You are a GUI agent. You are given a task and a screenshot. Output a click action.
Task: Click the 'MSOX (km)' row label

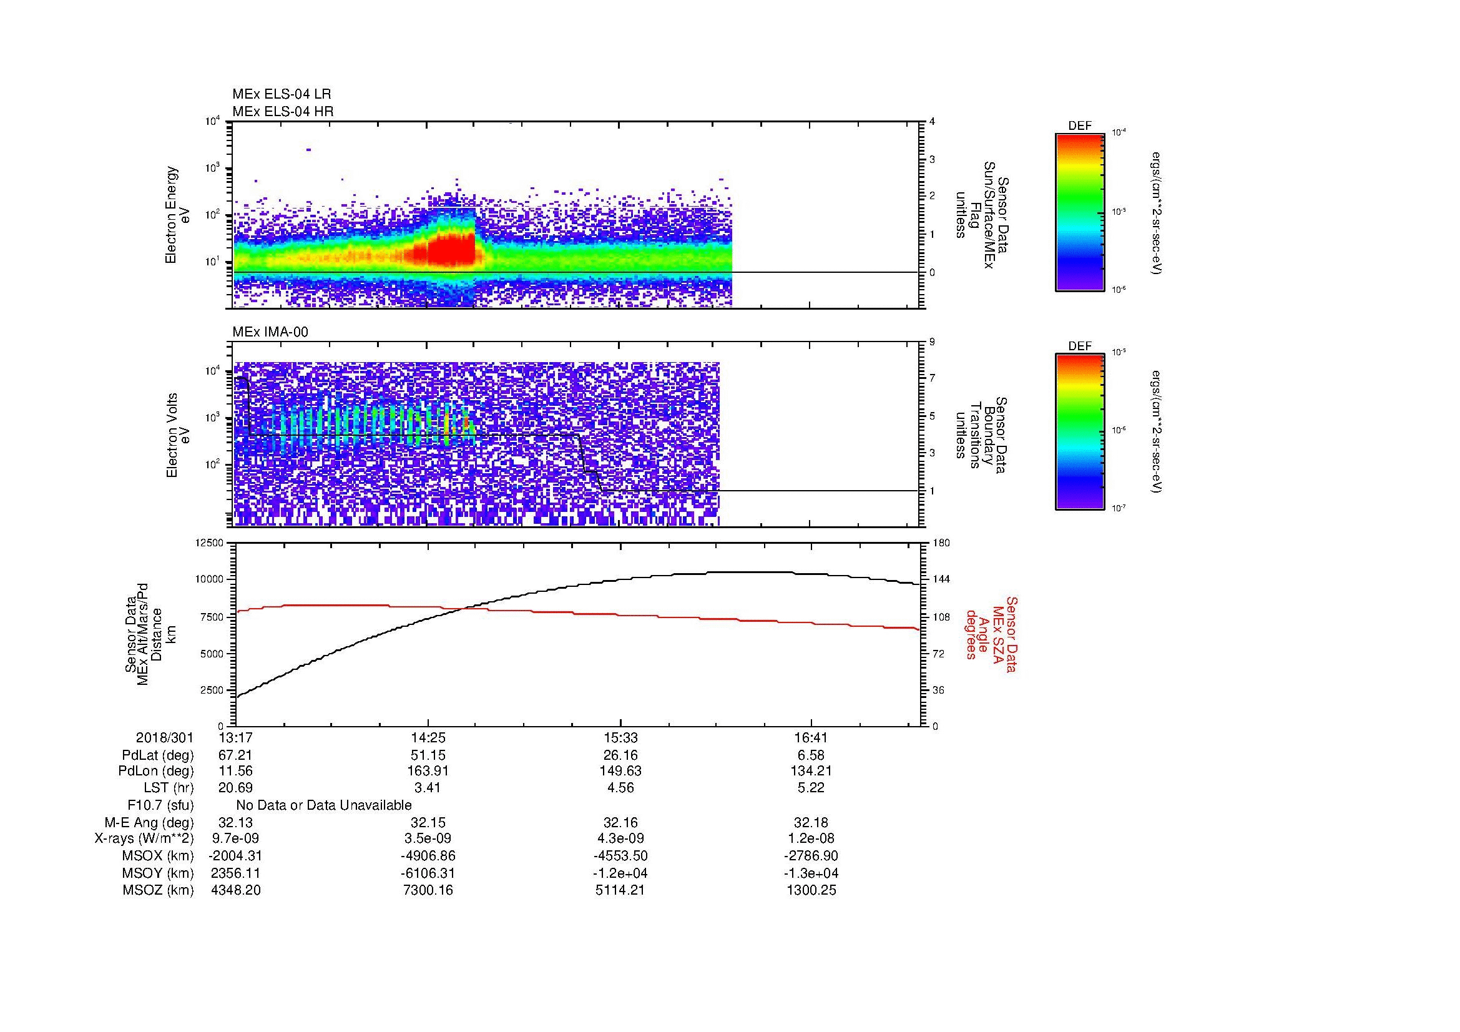(159, 856)
